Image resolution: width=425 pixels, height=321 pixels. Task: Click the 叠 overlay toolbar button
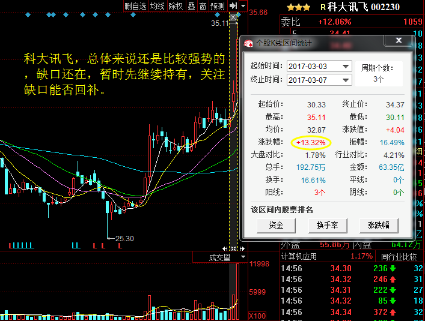(x=192, y=5)
